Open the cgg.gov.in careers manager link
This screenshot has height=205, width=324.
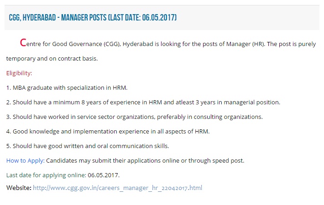[117, 188]
